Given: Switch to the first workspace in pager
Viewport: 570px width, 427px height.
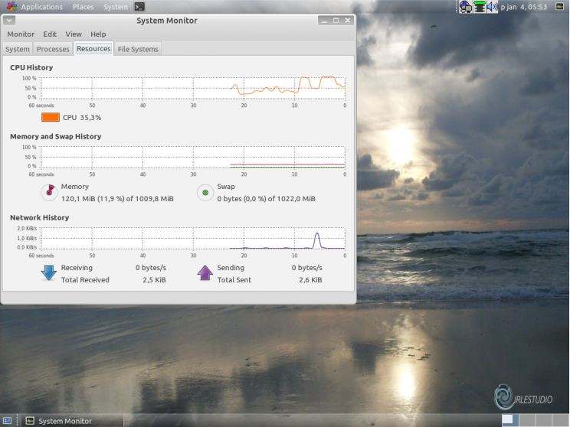Looking at the screenshot, I should (510, 420).
